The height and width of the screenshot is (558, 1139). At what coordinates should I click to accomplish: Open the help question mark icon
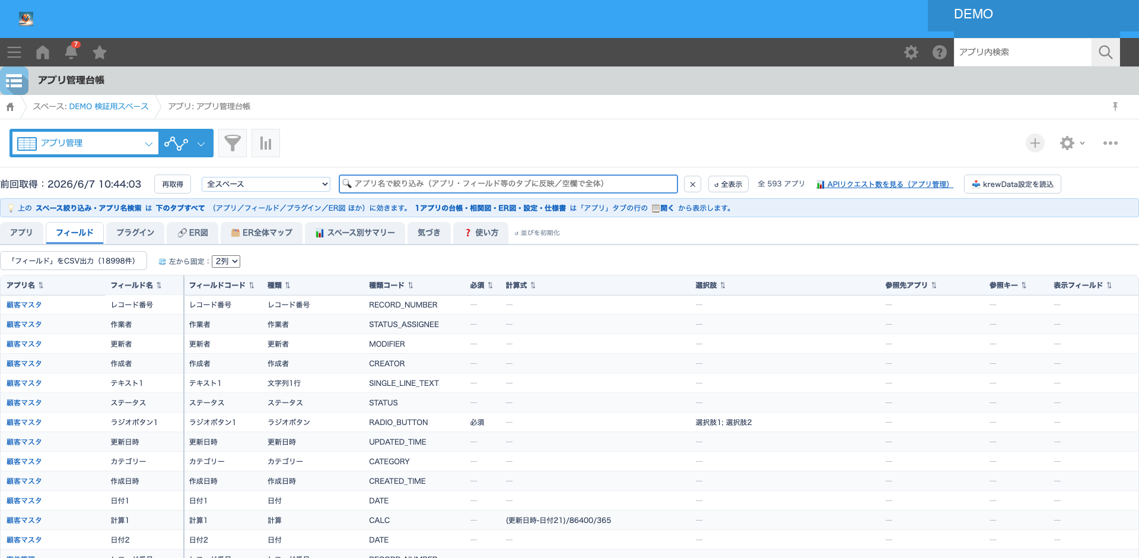point(940,52)
